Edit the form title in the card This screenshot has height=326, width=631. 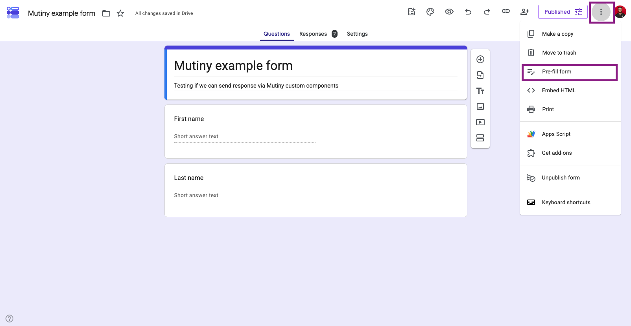315,66
